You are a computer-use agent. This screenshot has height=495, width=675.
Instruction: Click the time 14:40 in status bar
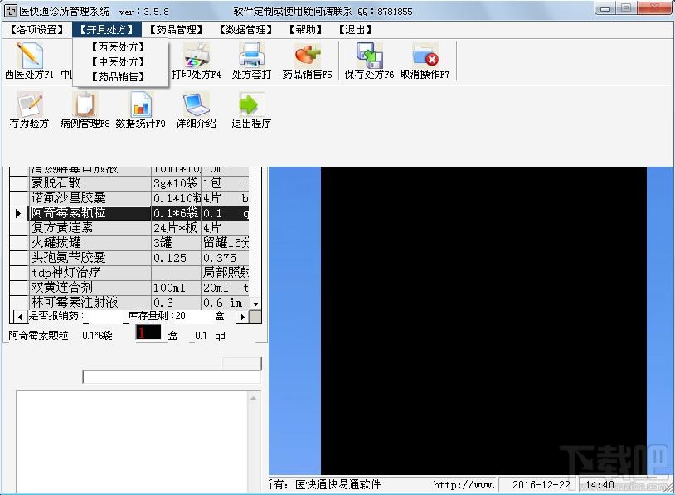click(600, 485)
